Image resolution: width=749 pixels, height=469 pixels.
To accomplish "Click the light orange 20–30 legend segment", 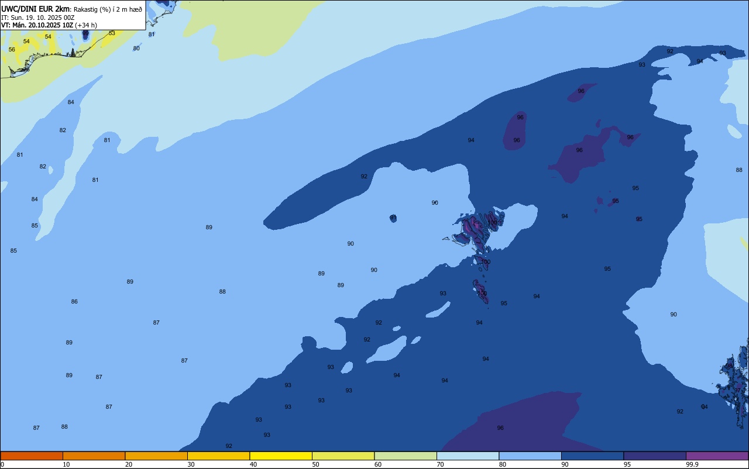I will (x=156, y=456).
